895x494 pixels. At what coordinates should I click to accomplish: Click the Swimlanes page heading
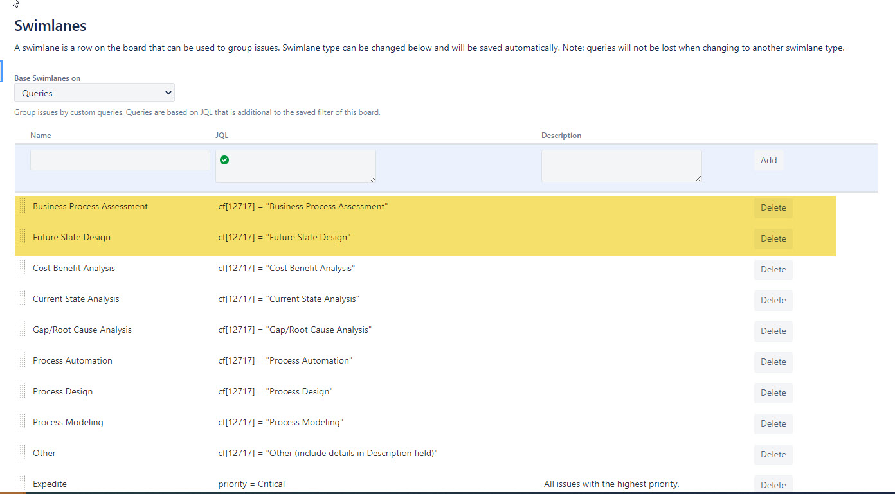click(50, 26)
